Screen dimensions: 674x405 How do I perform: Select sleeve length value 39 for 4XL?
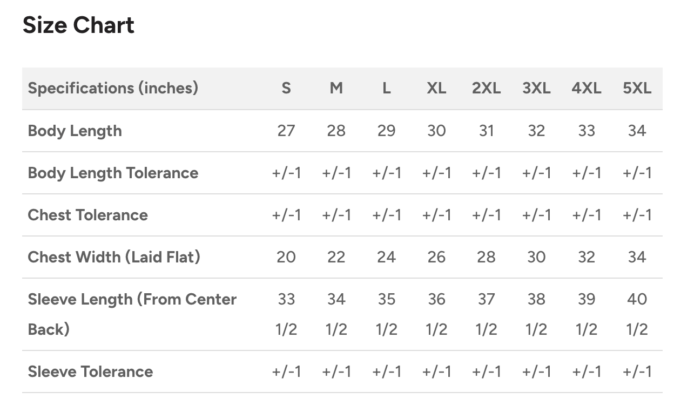coord(587,300)
